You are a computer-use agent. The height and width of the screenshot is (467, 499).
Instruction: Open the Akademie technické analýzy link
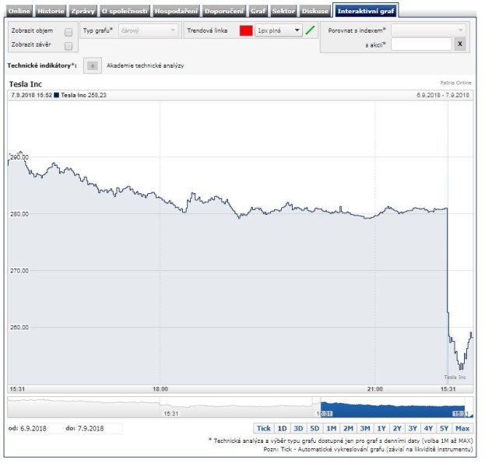146,66
